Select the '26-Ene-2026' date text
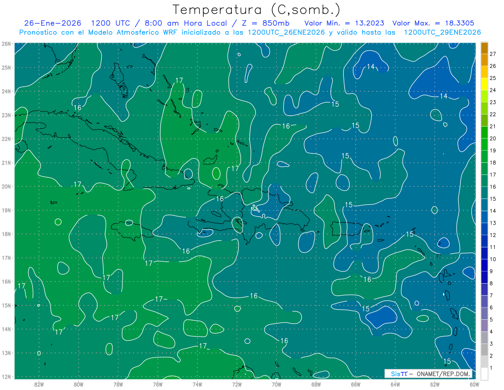 [x=53, y=23]
